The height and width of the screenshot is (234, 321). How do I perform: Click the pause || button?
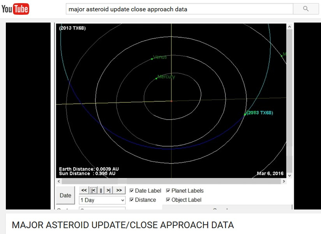point(101,190)
